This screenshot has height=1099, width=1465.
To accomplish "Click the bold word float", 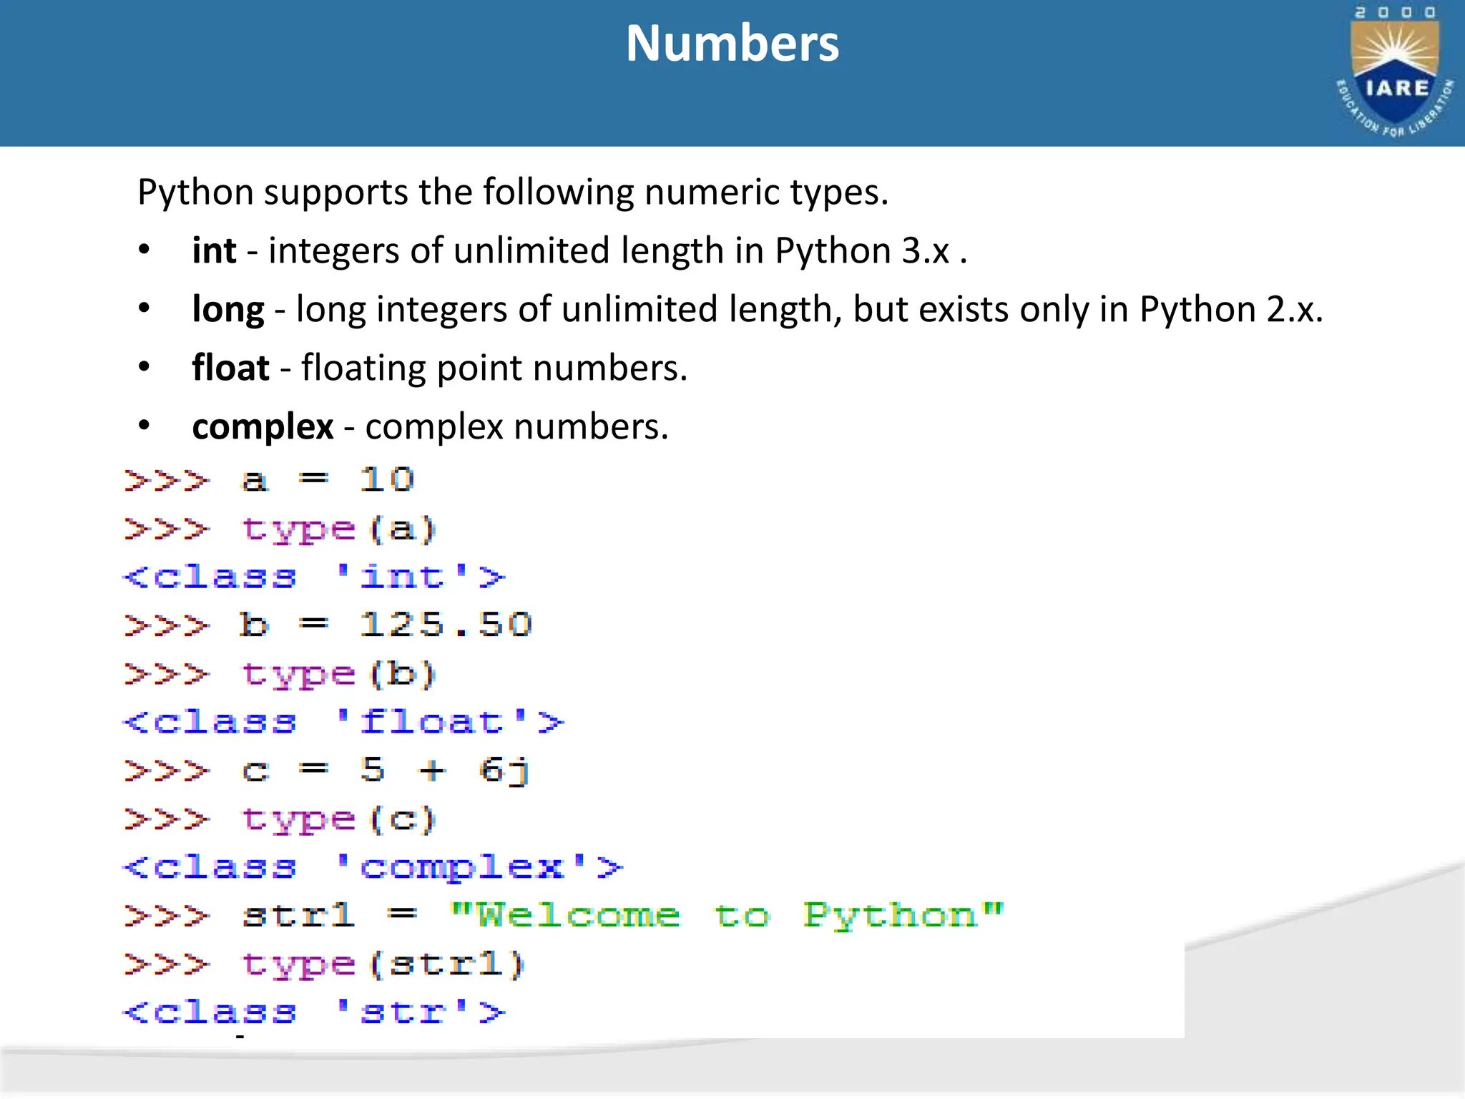I will (230, 368).
